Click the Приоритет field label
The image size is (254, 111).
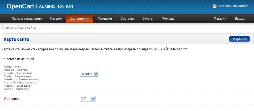click(12, 99)
